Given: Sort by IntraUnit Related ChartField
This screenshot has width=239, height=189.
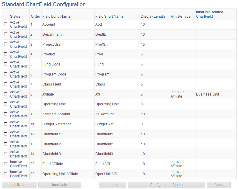Looking at the screenshot, I should pyautogui.click(x=209, y=14).
